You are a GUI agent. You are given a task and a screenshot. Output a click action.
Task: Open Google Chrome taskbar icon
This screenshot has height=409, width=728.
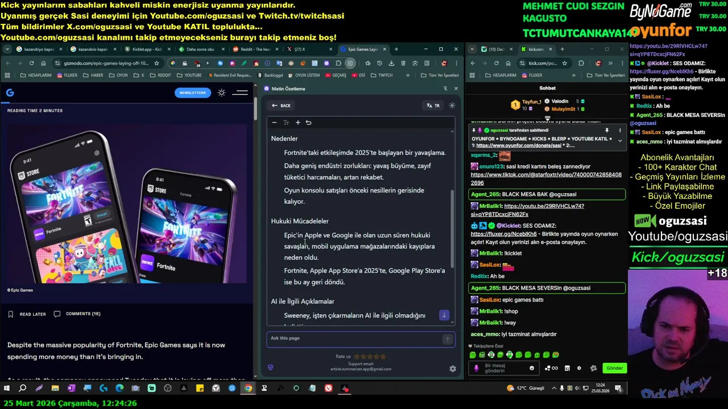tap(248, 389)
